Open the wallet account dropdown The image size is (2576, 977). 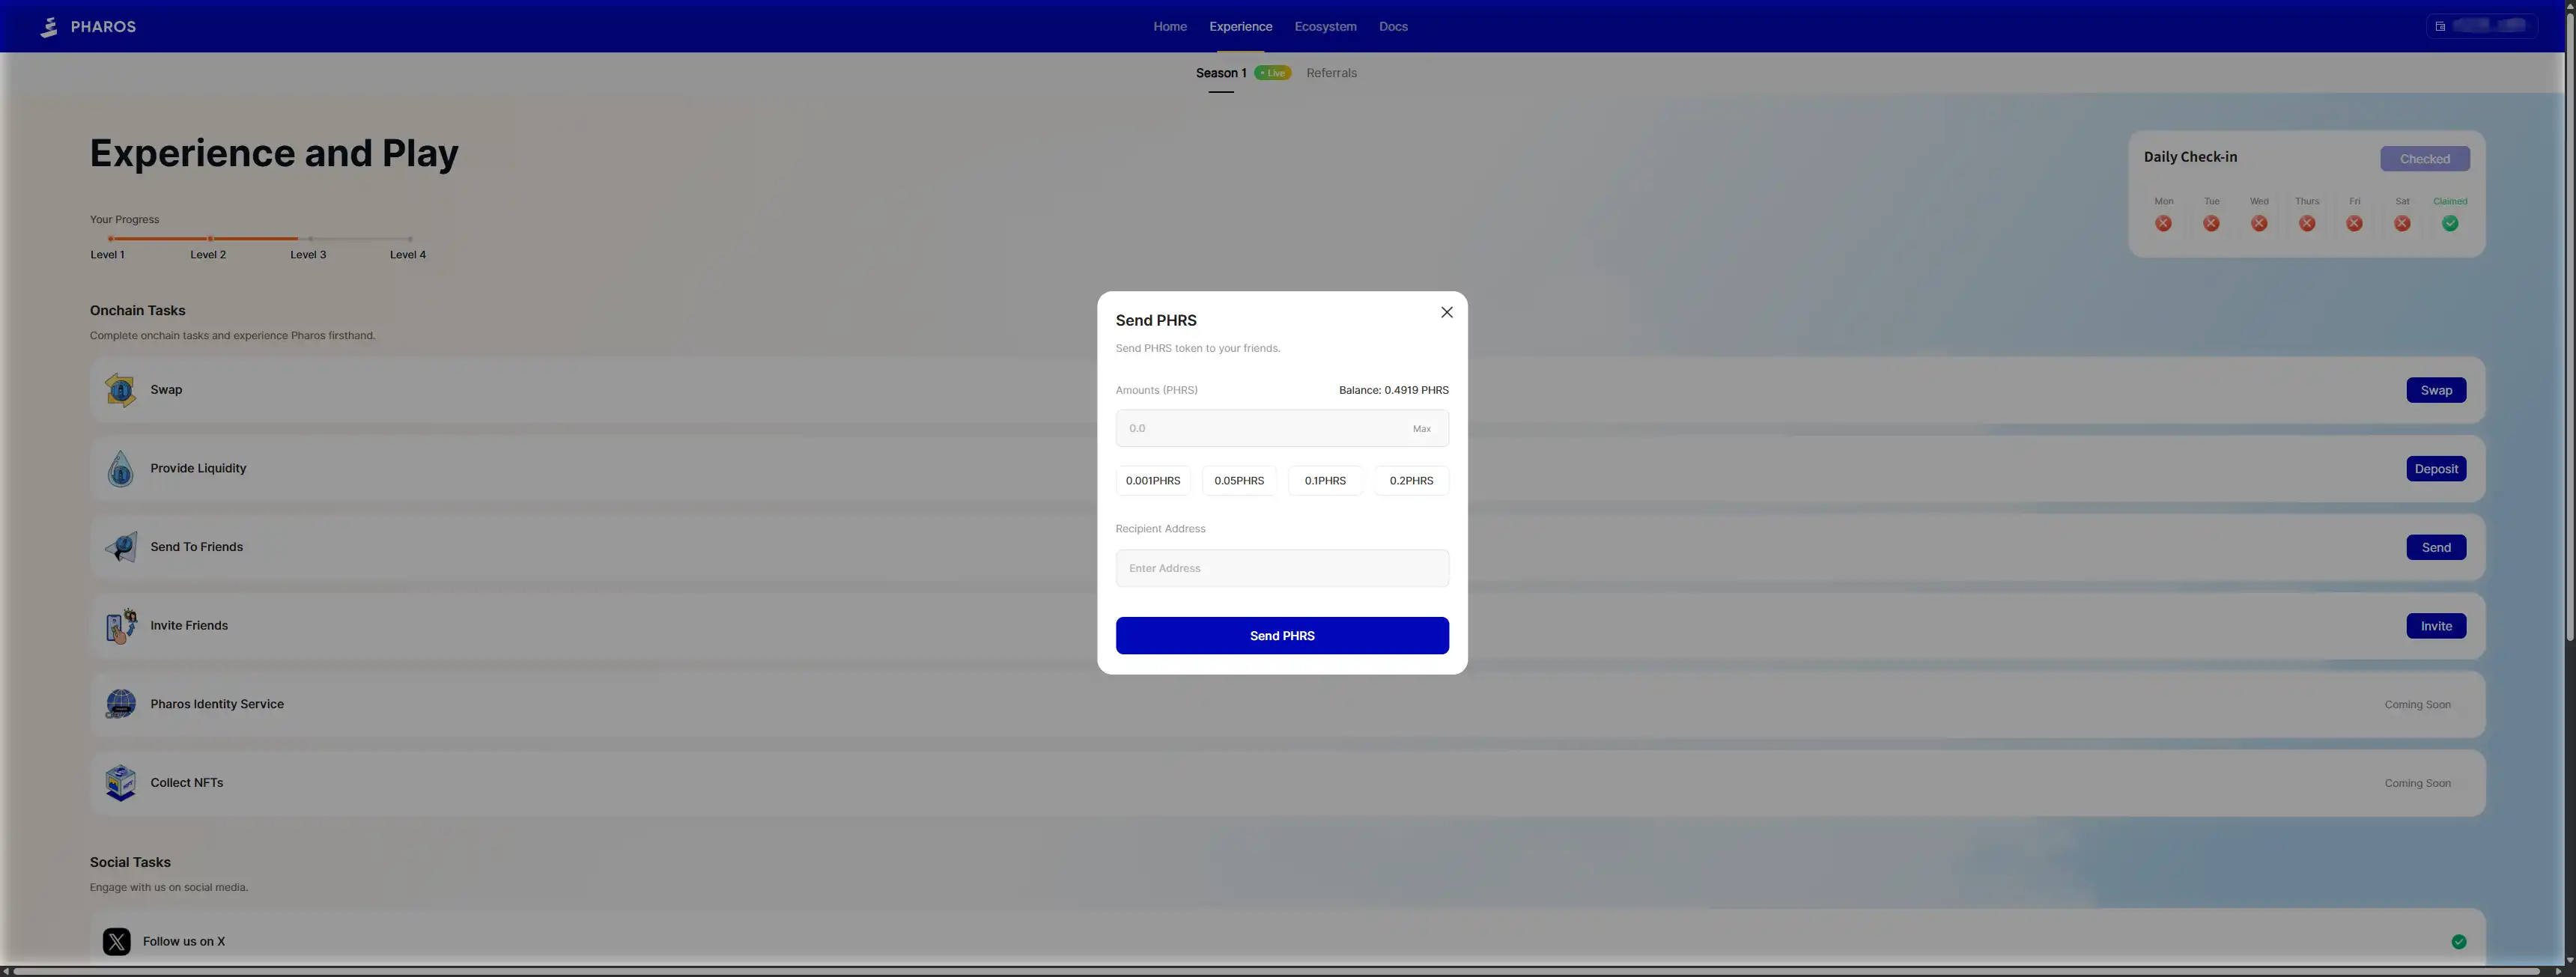tap(2481, 26)
